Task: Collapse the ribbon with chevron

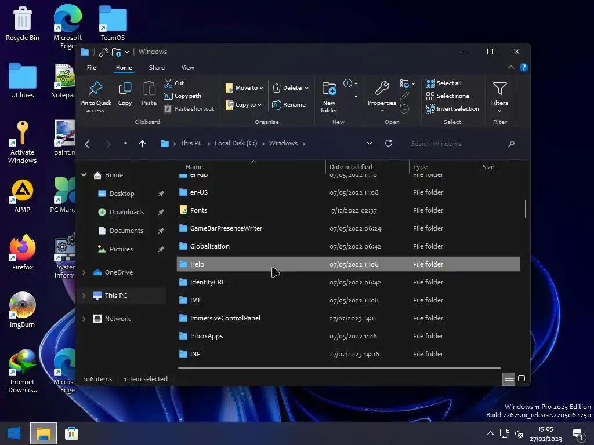Action: click(510, 67)
